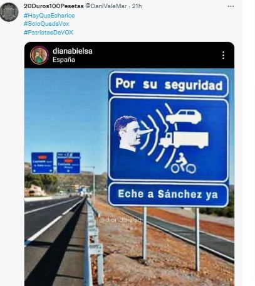Click the white car icon on the sign

click(x=184, y=117)
